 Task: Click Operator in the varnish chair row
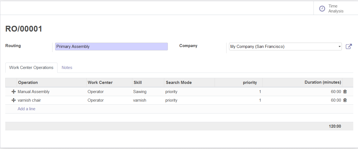[x=96, y=100]
